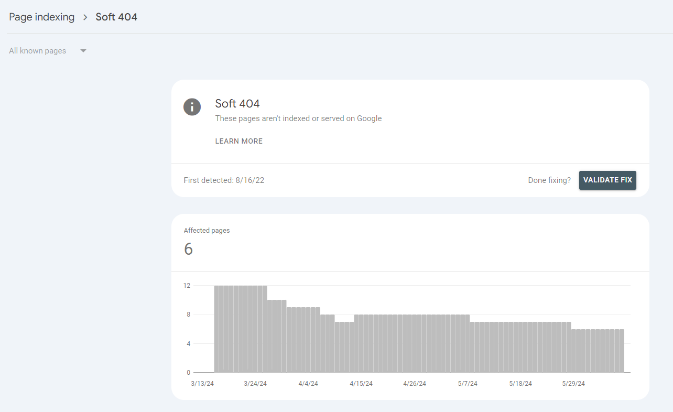Go back to Page indexing breadcrumb
This screenshot has height=412, width=673.
tap(42, 17)
